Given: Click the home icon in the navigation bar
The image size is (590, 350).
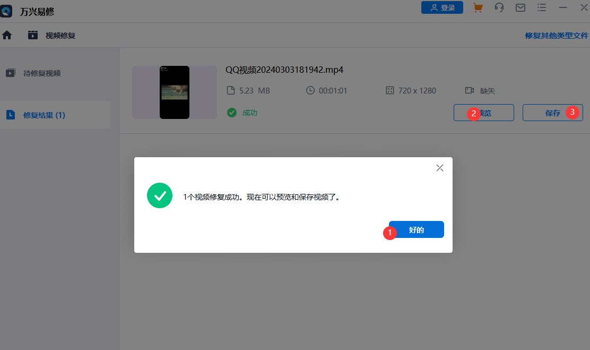Looking at the screenshot, I should pyautogui.click(x=7, y=36).
